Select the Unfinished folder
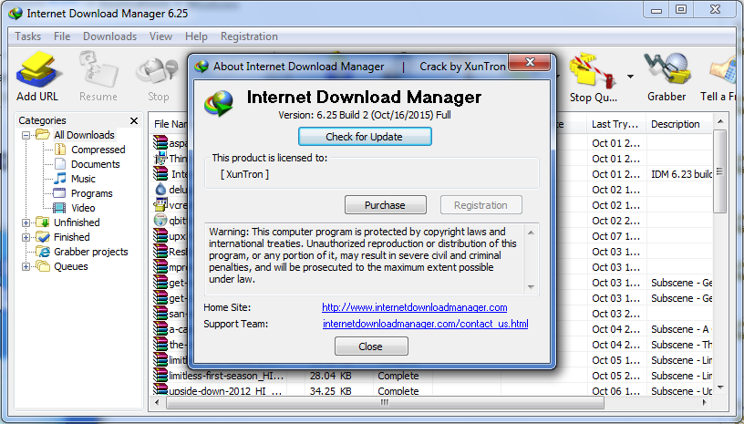Screen dimensions: 744x424 click(76, 222)
